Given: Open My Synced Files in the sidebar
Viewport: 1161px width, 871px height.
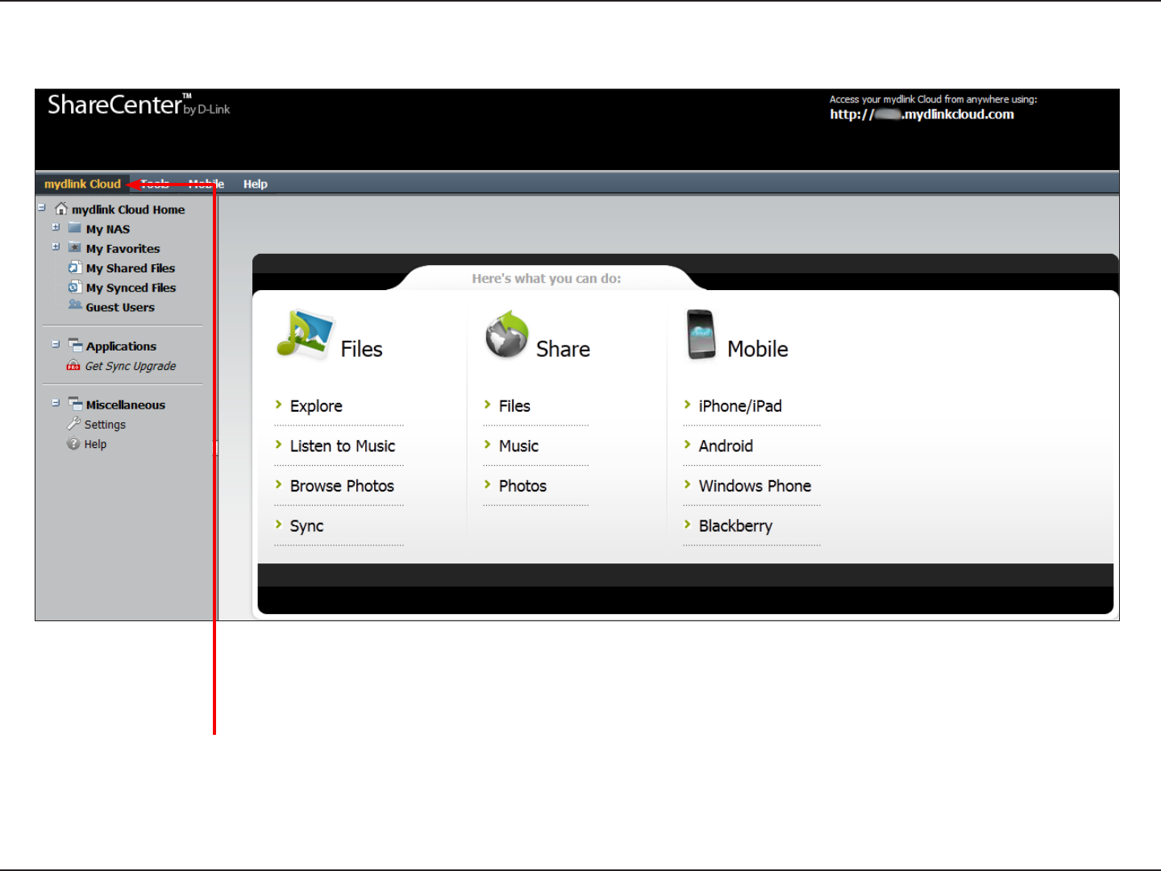Looking at the screenshot, I should click(131, 288).
